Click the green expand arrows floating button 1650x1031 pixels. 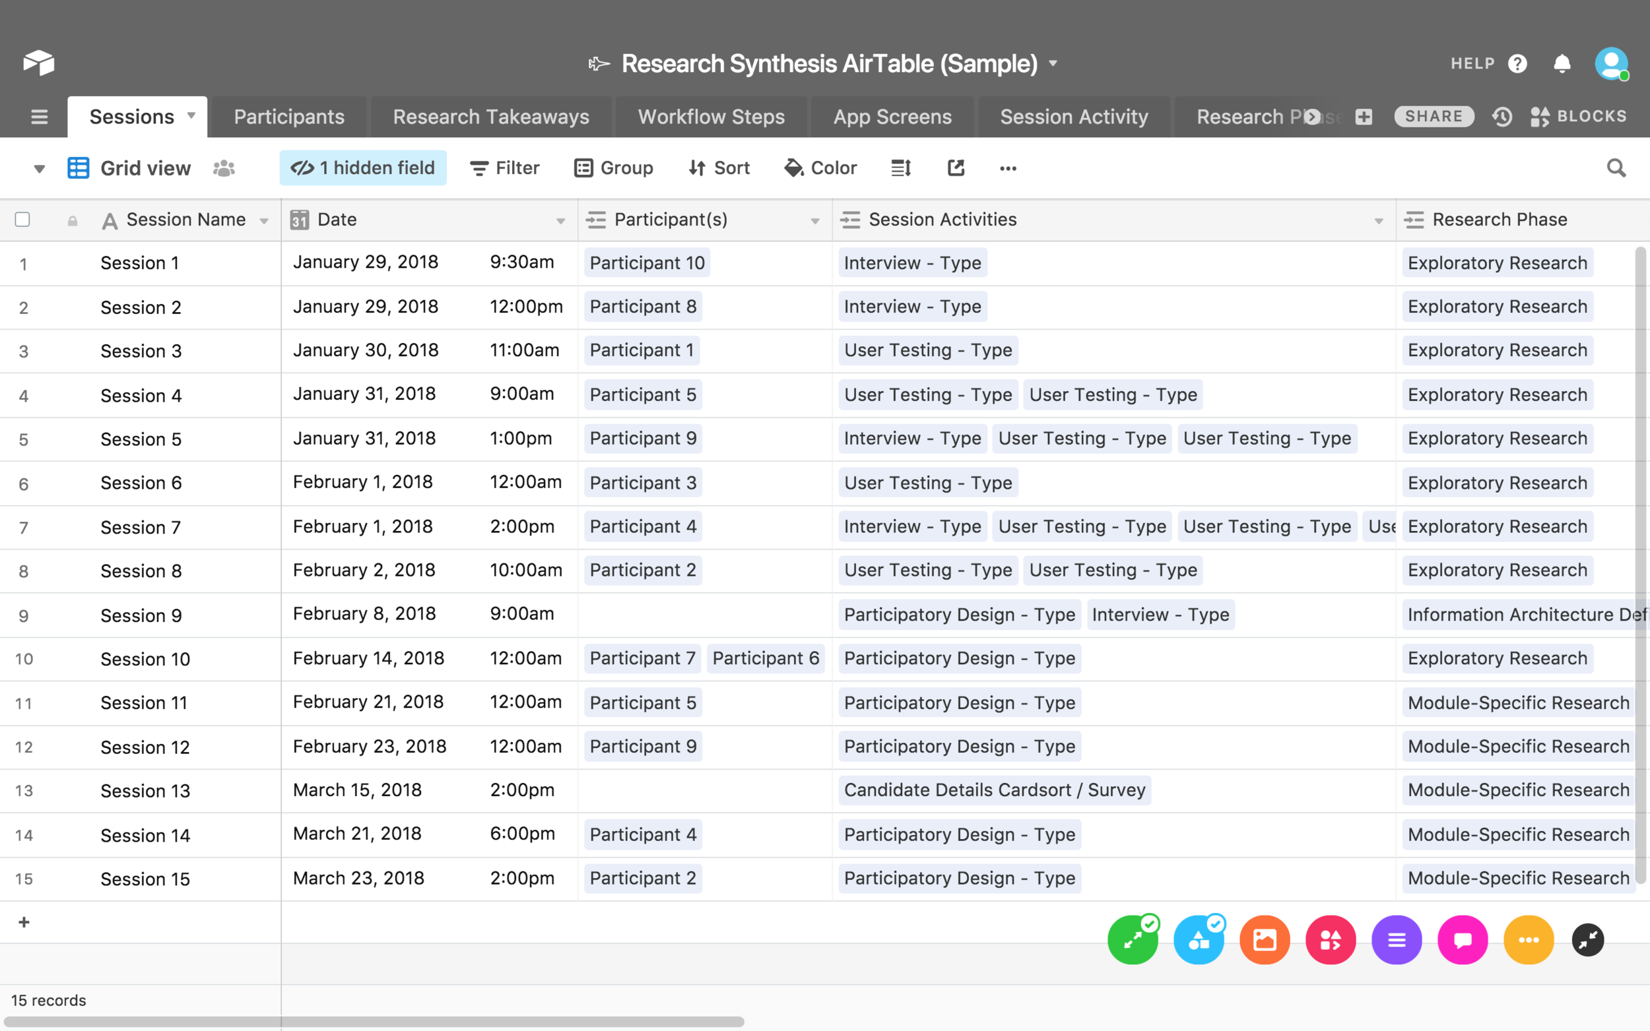point(1133,939)
